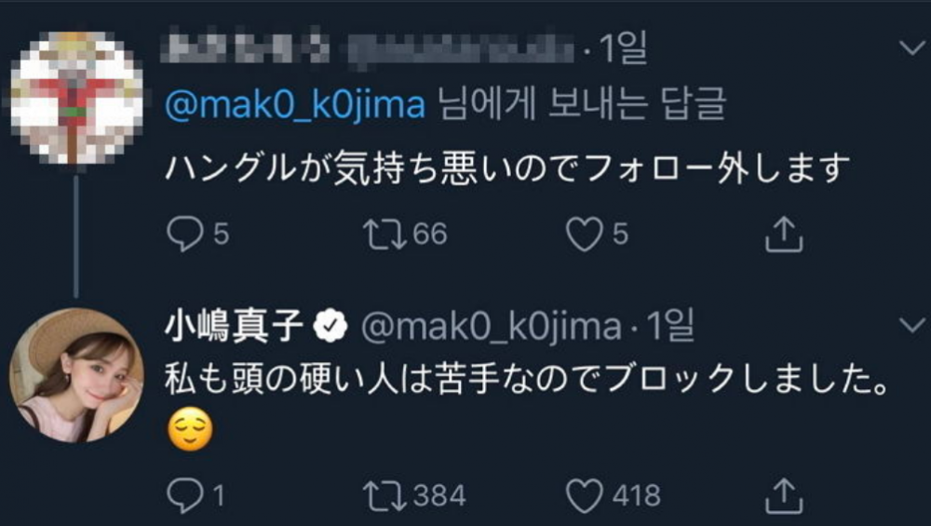This screenshot has height=526, width=931.
Task: Click the gray @mak0_k0jima handle beside the name
Action: 491,327
